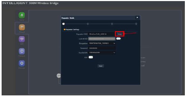Viewport: 187px width, 97px height.
Task: Open the Home page from the sidebar
Action: click(22, 15)
